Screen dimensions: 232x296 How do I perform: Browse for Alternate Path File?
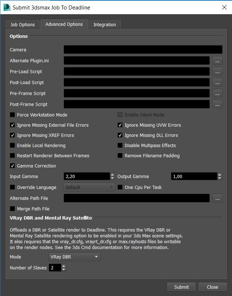pyautogui.click(x=217, y=198)
